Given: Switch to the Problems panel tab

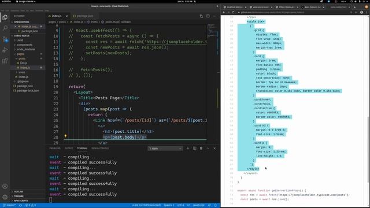Looking at the screenshot, I should 55,148.
